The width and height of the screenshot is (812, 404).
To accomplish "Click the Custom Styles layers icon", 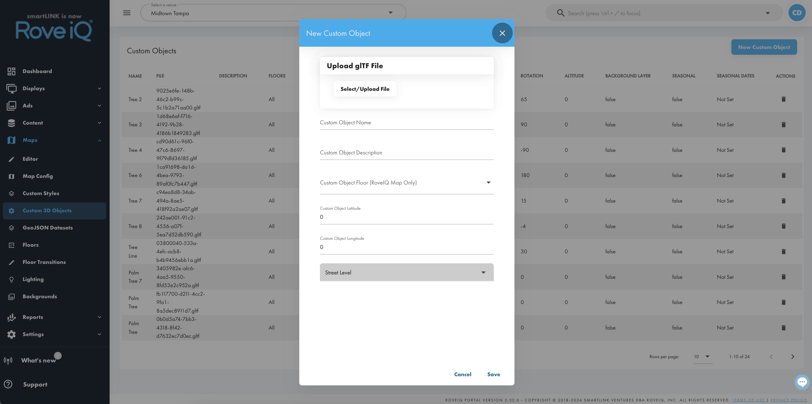I will tap(11, 193).
